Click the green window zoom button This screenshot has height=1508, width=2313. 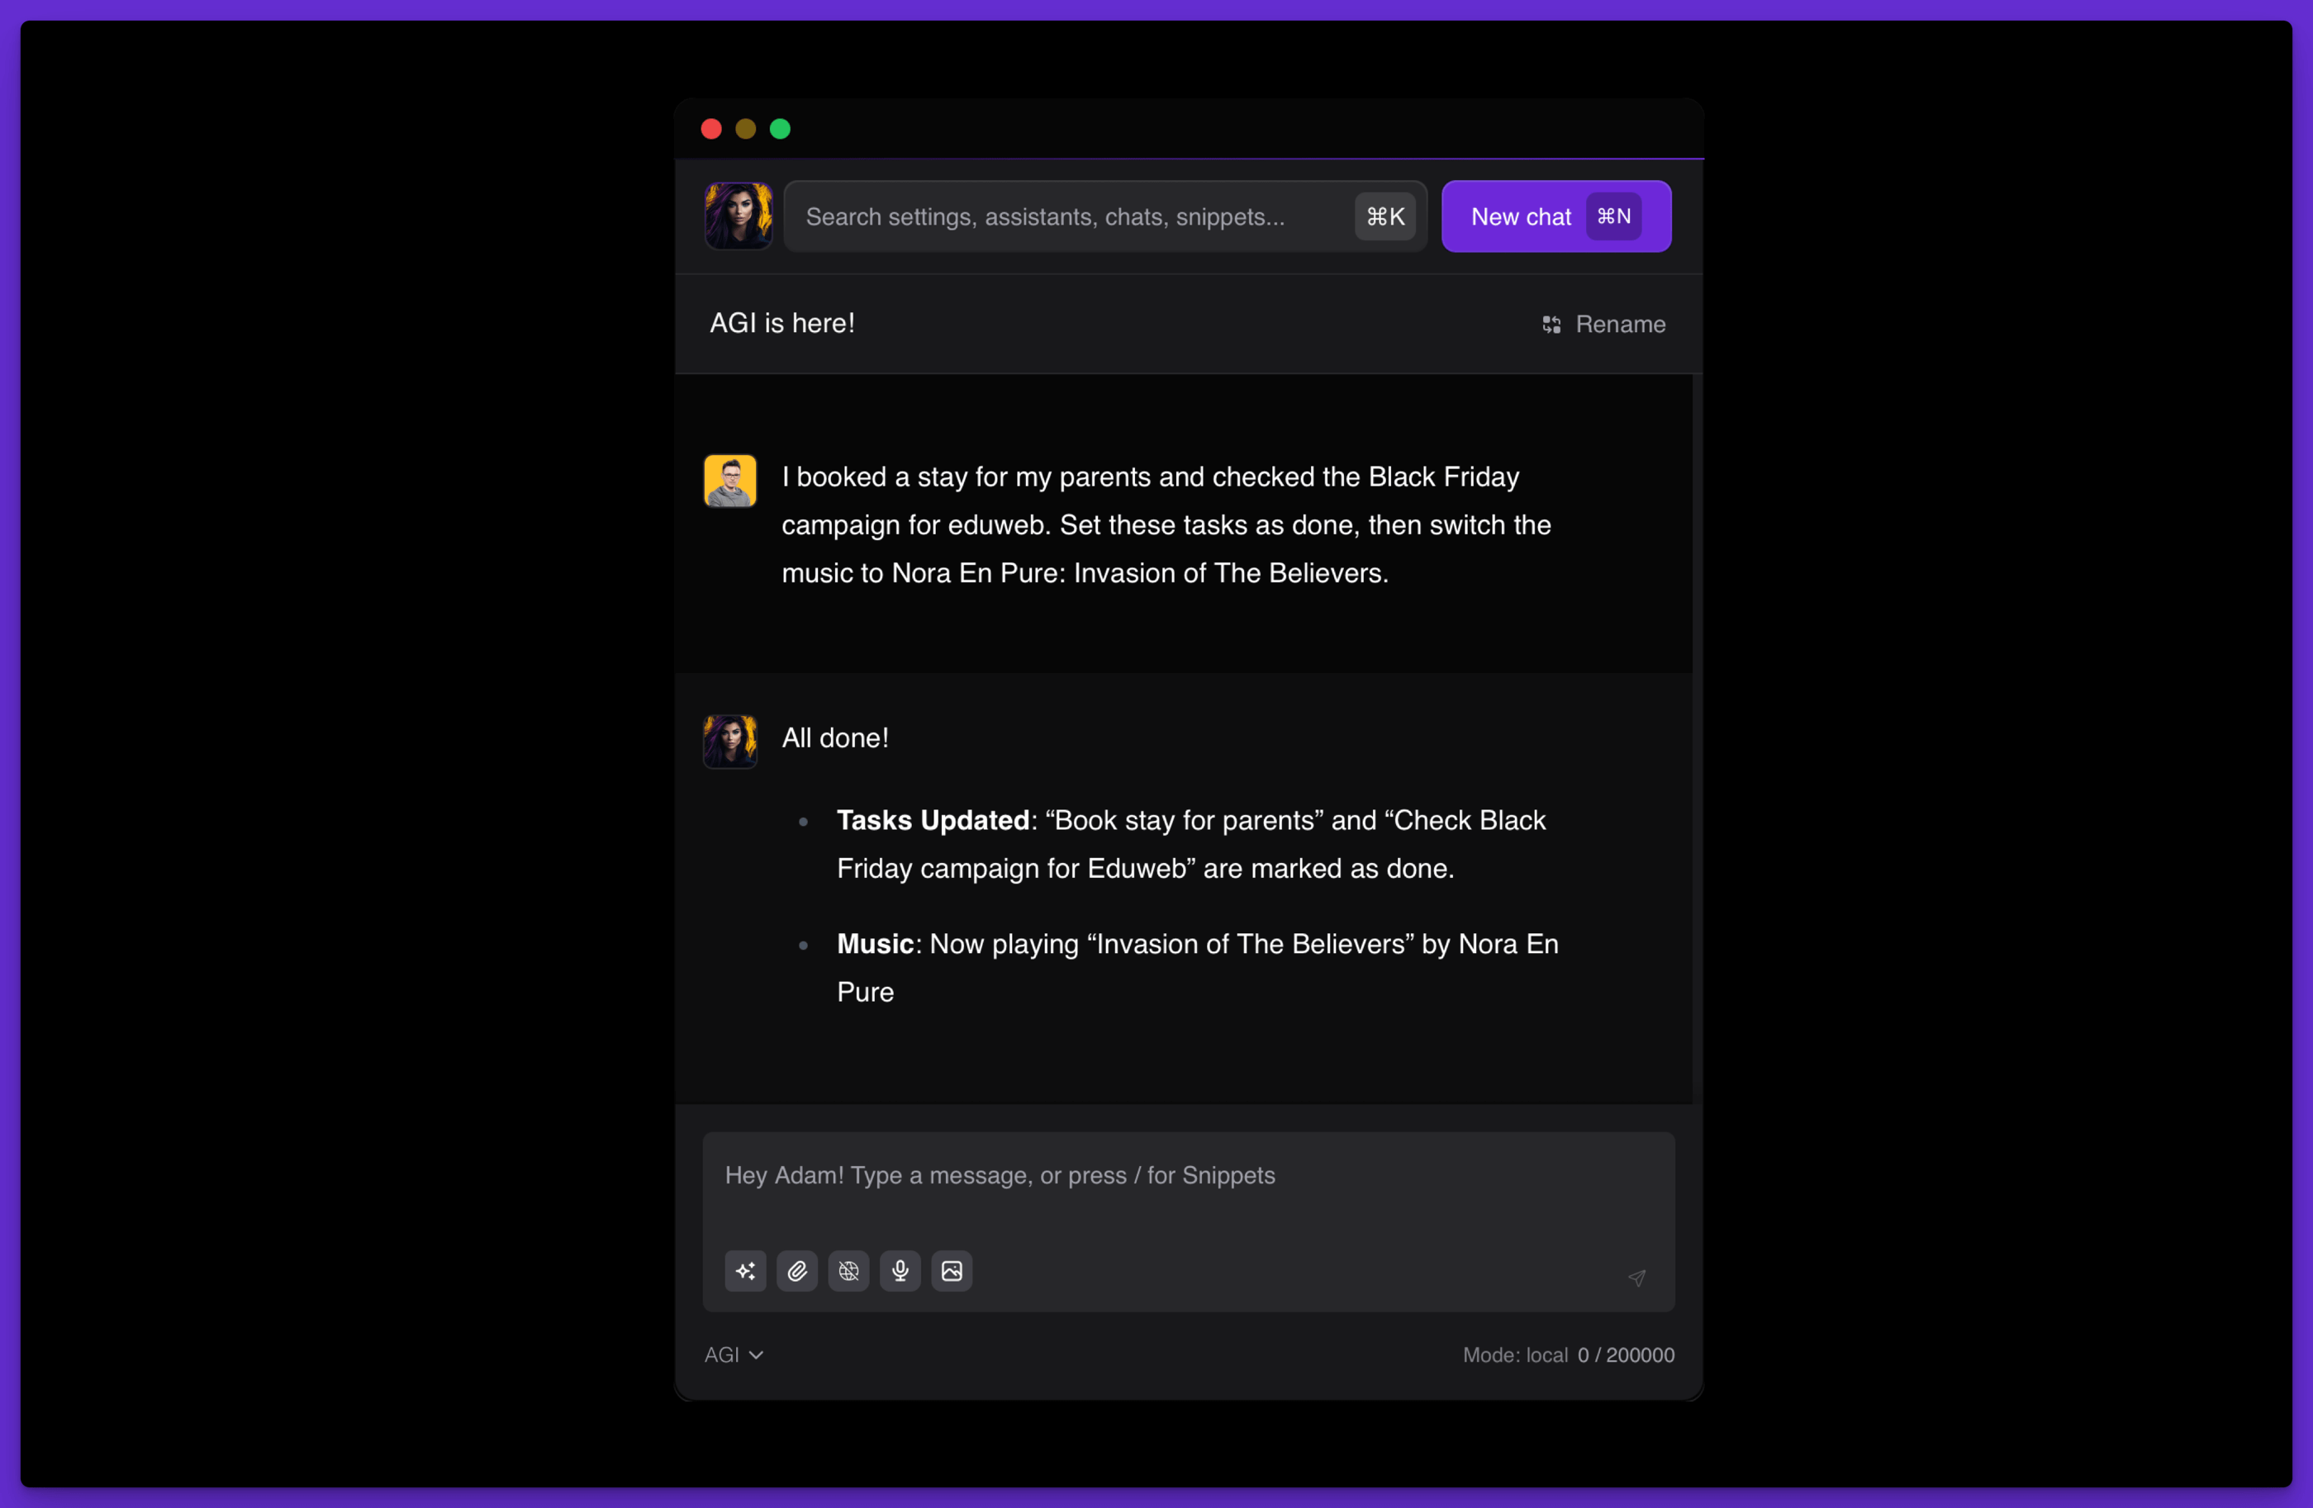[780, 129]
